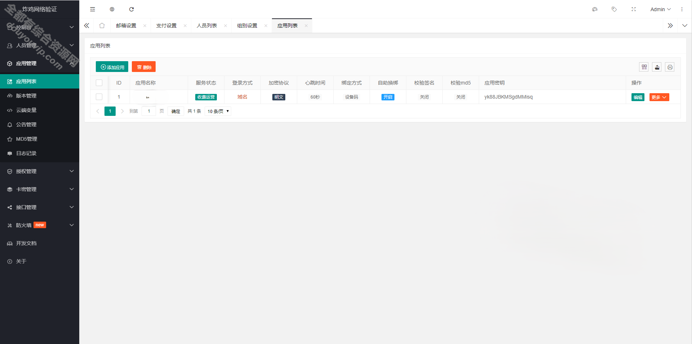
Task: Enter fullscreen mode icon
Action: [x=634, y=9]
